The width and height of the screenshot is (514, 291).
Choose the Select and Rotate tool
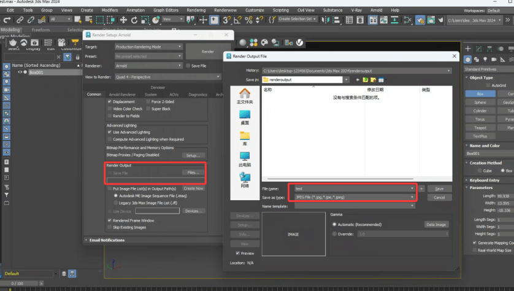[134, 20]
